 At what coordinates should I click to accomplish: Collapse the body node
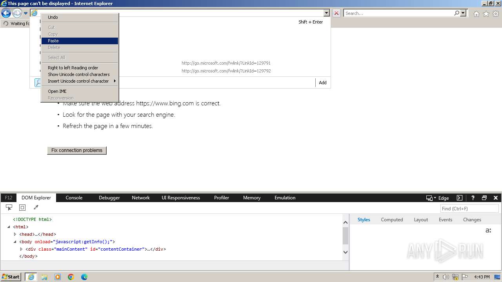[15, 242]
